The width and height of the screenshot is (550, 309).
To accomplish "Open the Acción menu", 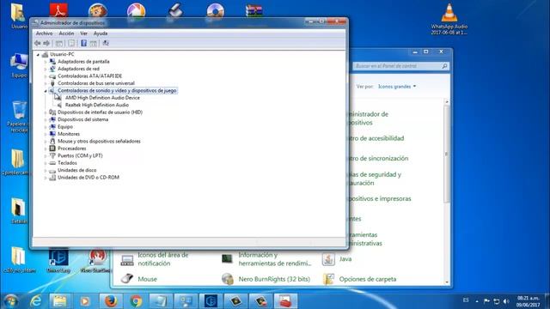I will (x=66, y=33).
